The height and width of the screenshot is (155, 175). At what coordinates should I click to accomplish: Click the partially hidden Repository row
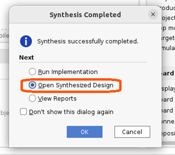coord(169,133)
